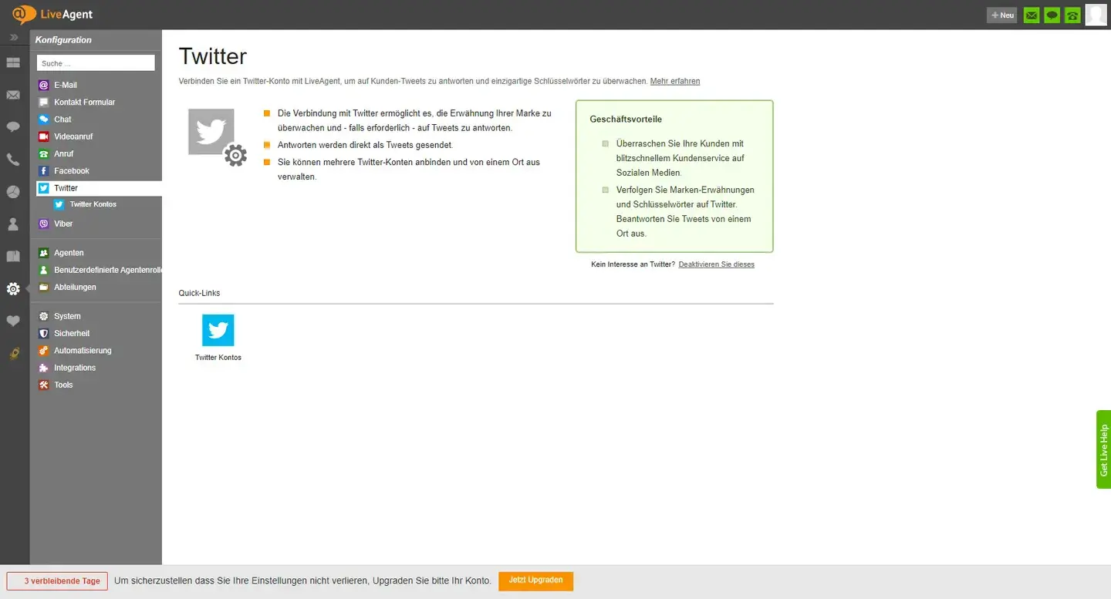
Task: Click the Deaktivieren Sie dieses link
Action: 717,264
